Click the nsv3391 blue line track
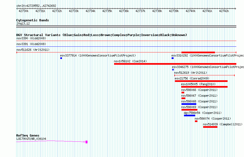This screenshot has height=157, width=244. coord(126,47)
